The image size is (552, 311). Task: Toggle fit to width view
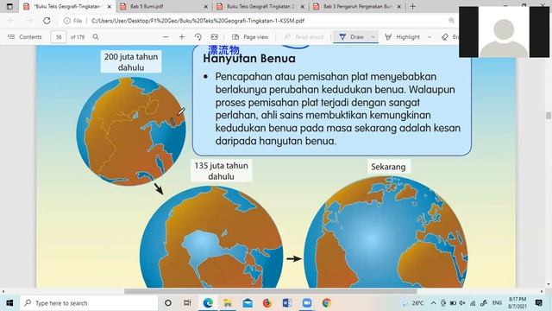tap(214, 36)
